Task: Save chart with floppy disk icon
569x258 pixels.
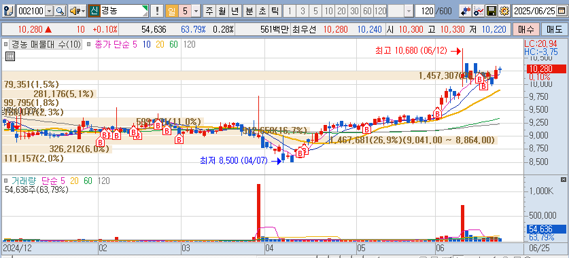Action: (x=492, y=12)
